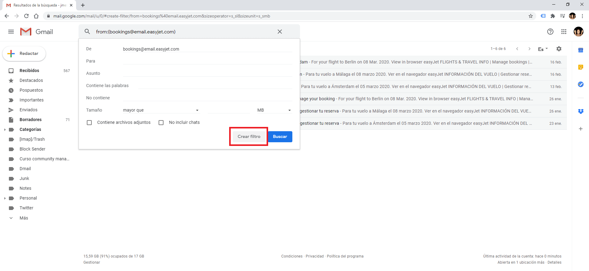
Task: Open the Keep side panel icon
Action: 581,67
